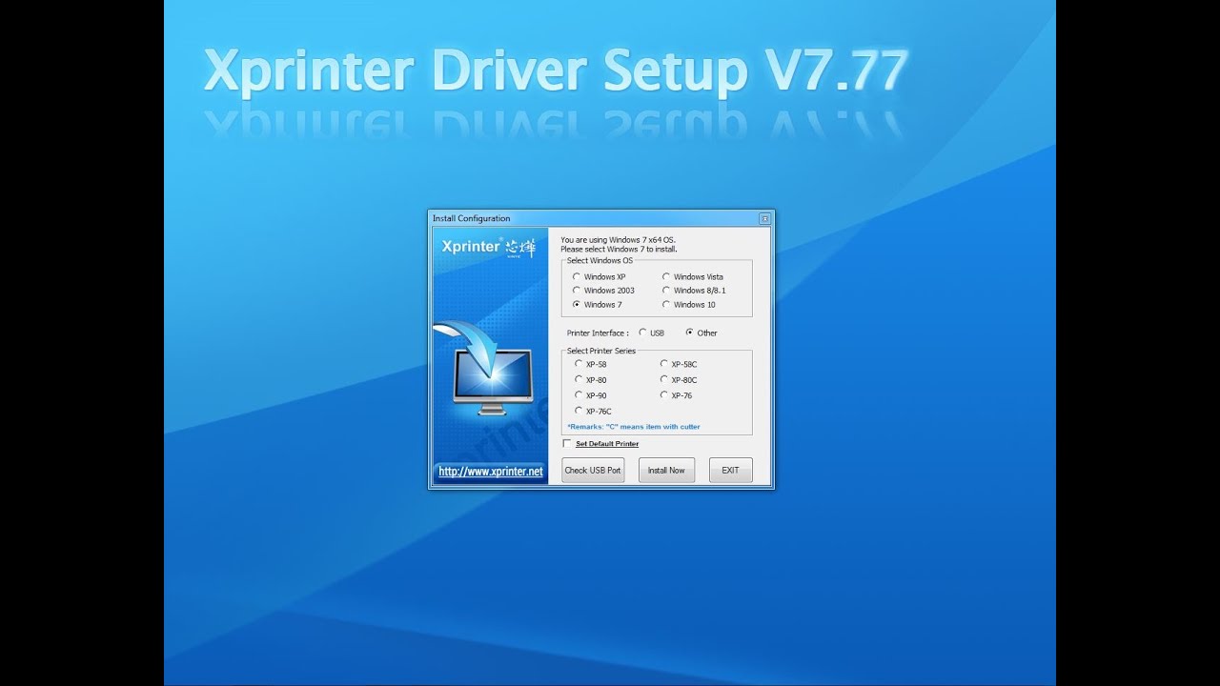Click the "Select Printer Series" group label
Image resolution: width=1220 pixels, height=686 pixels.
601,351
